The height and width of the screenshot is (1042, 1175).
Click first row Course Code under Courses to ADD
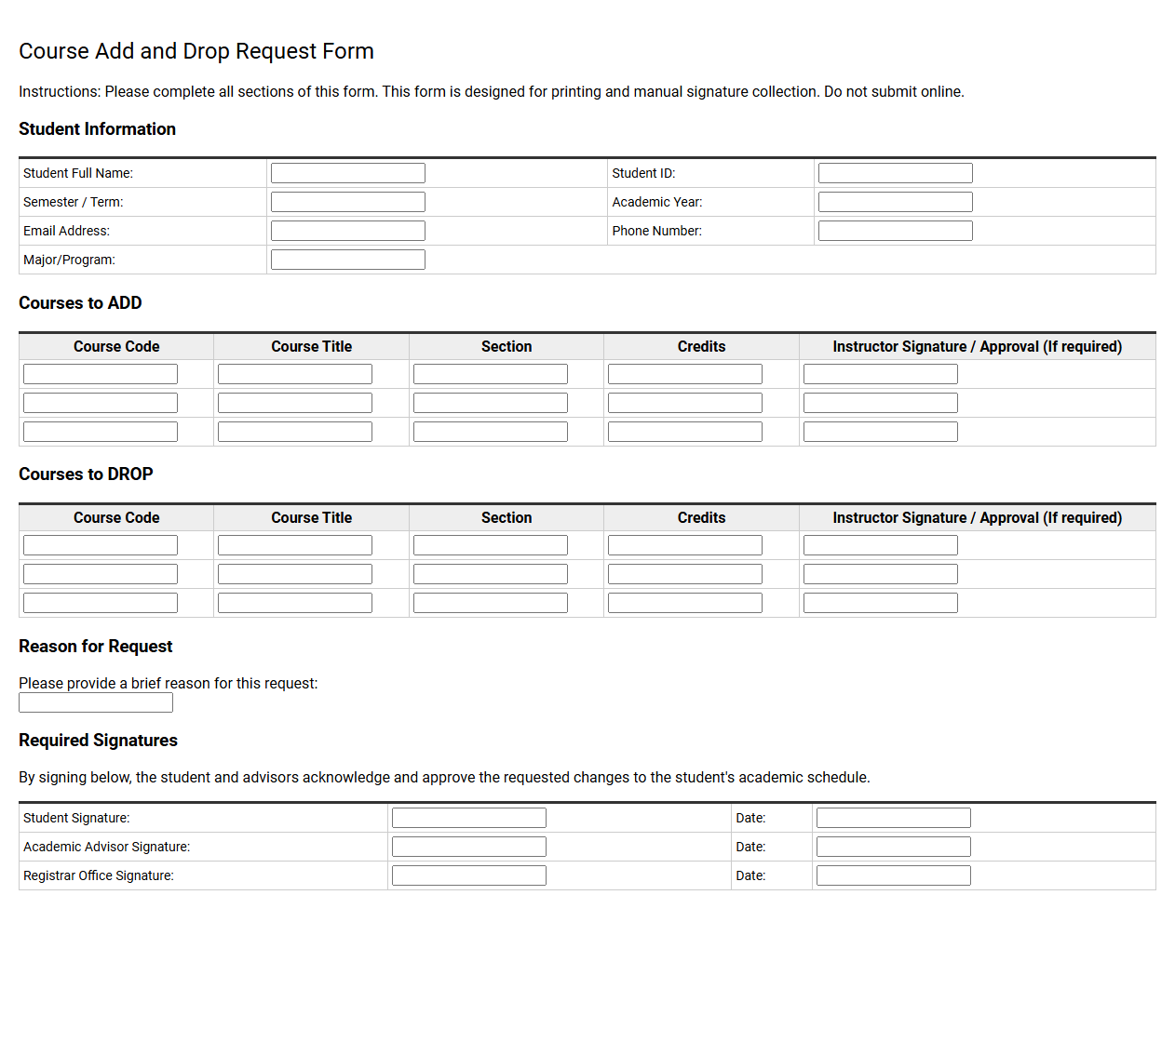(x=101, y=374)
